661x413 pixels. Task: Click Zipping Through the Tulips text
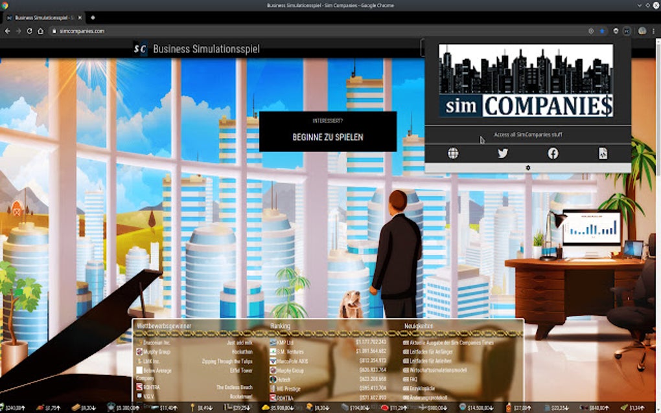(227, 361)
